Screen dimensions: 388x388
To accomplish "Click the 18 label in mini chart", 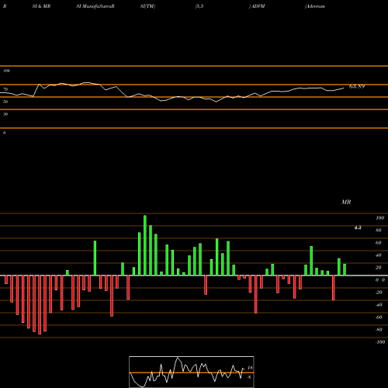I will click(x=250, y=368).
